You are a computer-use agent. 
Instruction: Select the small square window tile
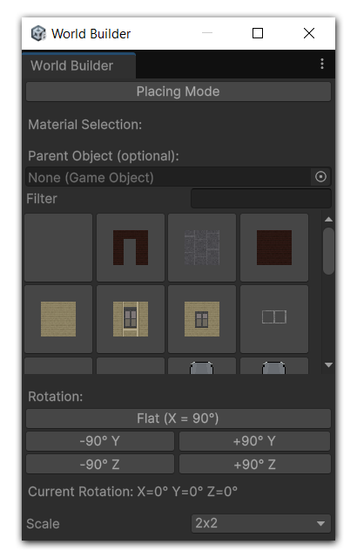[x=202, y=319]
